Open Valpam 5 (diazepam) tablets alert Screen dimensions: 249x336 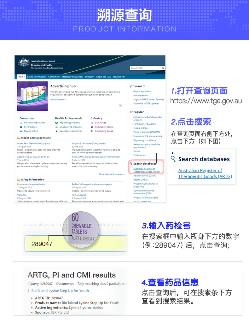tap(89, 143)
